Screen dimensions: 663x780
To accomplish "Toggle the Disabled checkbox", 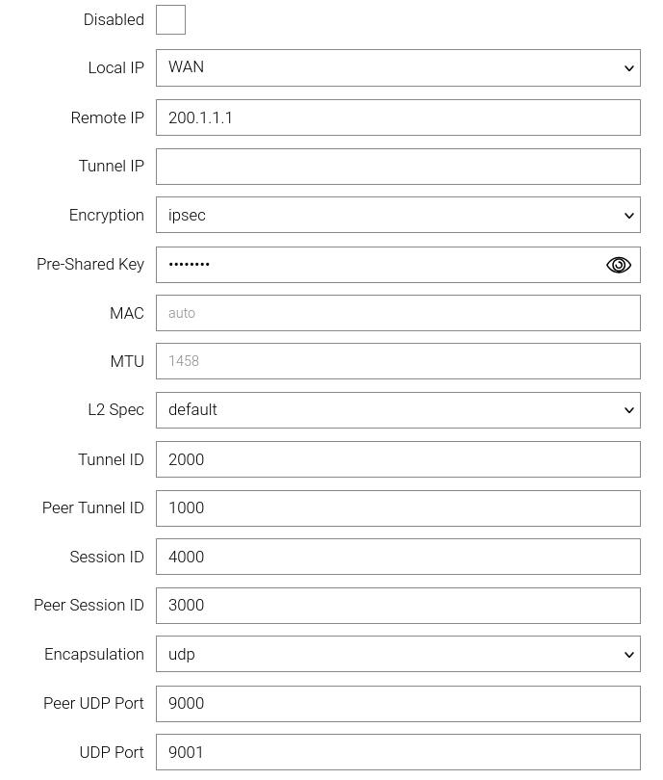I will (x=170, y=20).
